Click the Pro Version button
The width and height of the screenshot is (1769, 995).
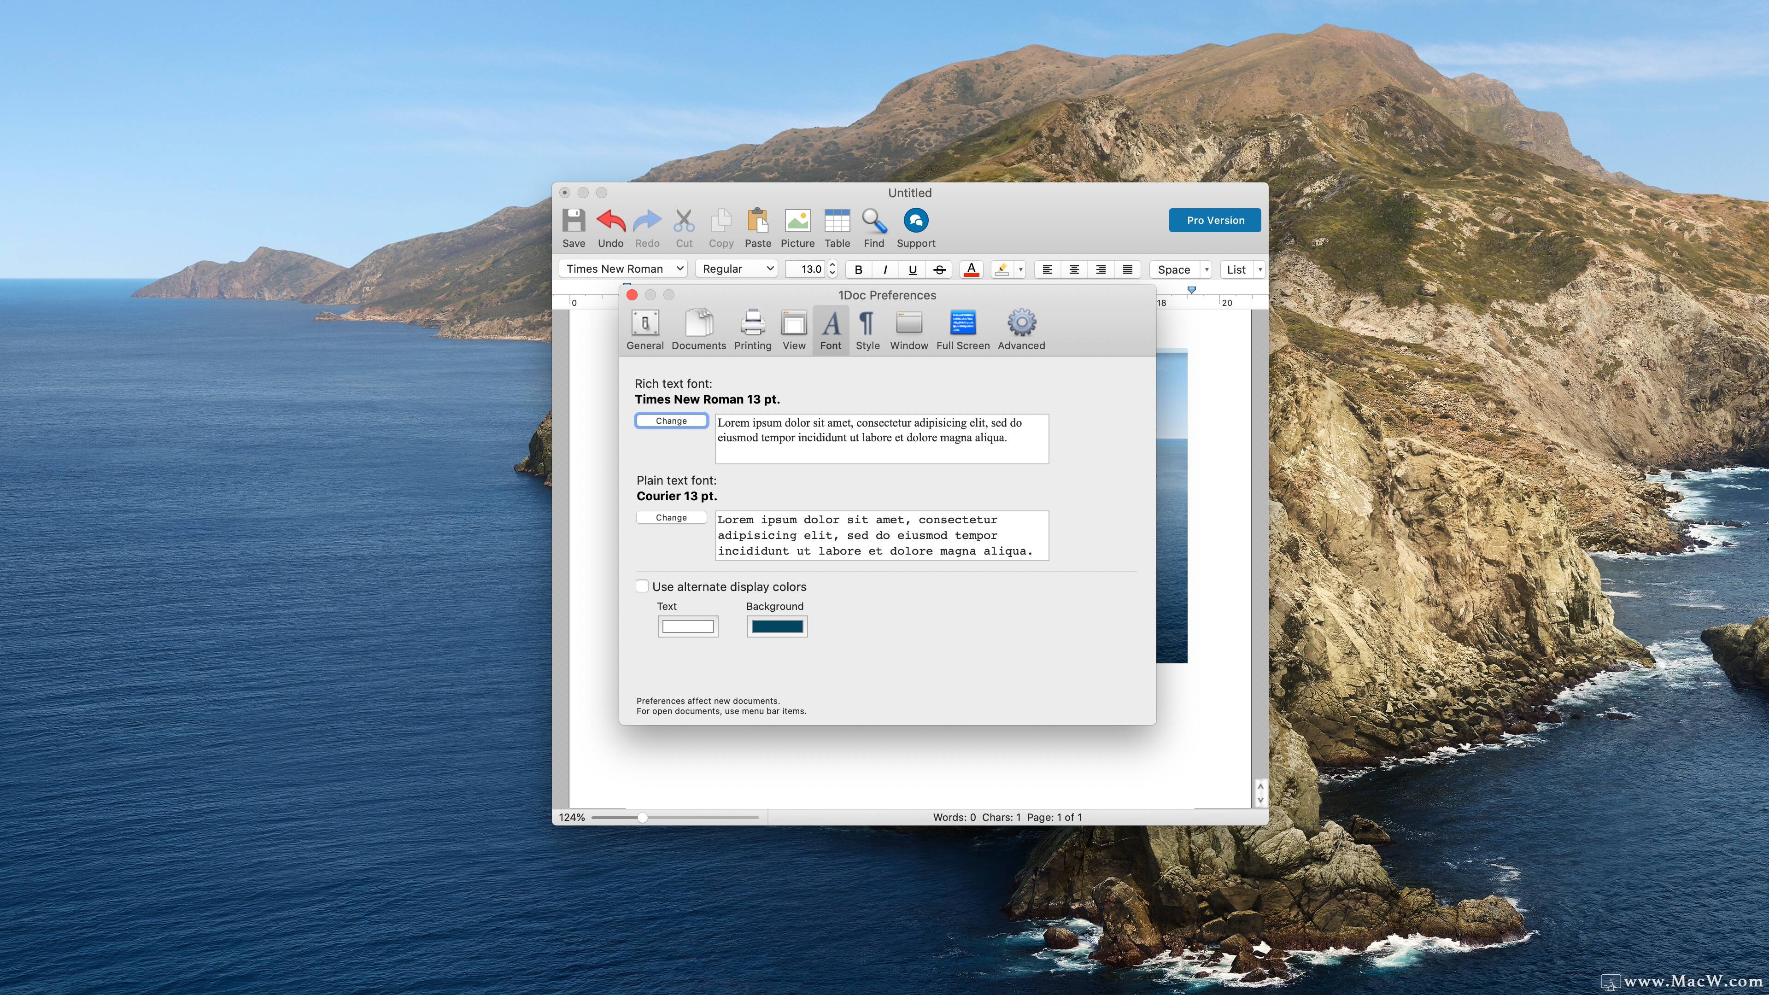1215,221
